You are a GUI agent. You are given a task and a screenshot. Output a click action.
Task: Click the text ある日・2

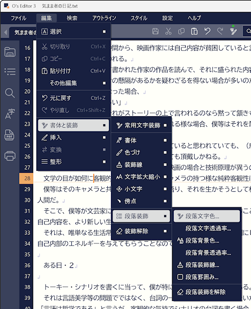click(59, 265)
